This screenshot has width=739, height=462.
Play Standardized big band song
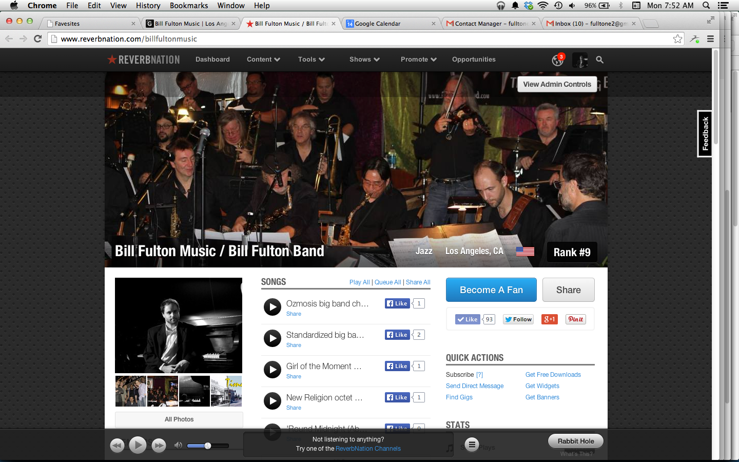(273, 338)
